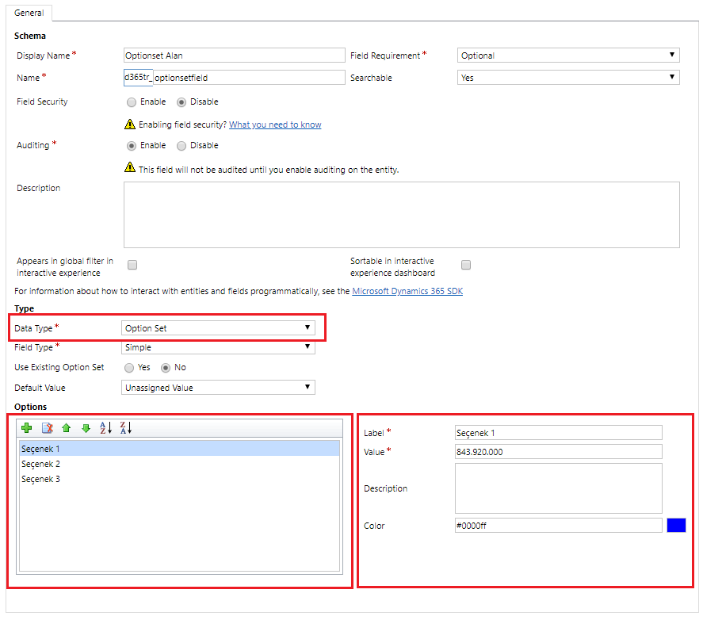Sort options ascending with the A-Z icon
The image size is (703, 620).
(104, 427)
